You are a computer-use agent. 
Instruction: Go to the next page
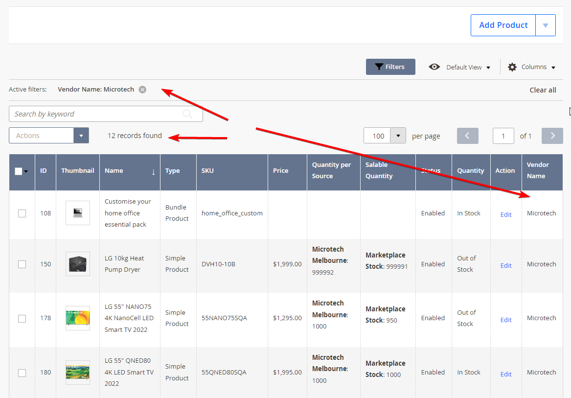click(x=552, y=136)
